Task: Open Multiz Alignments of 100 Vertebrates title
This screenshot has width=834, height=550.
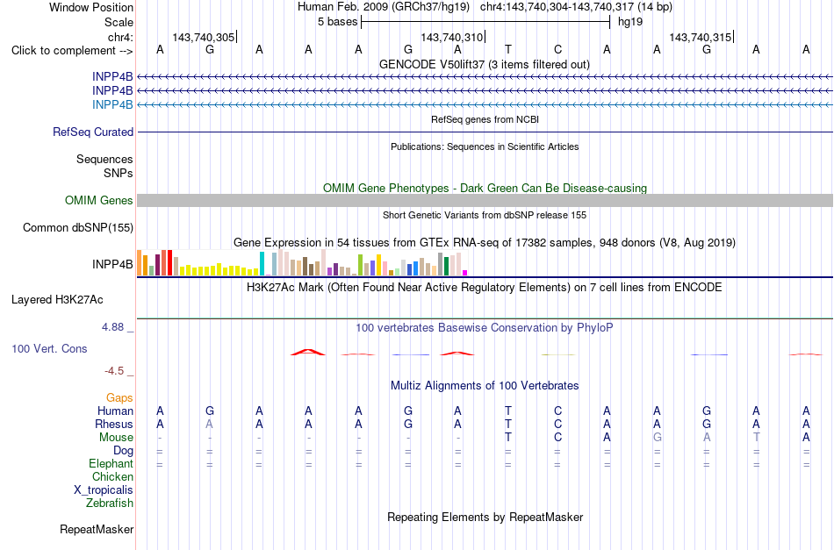Action: (x=485, y=385)
